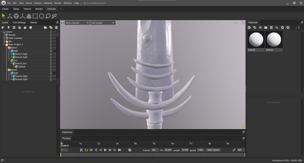Click the FPS input field
This screenshot has height=163, width=304.
168,150
